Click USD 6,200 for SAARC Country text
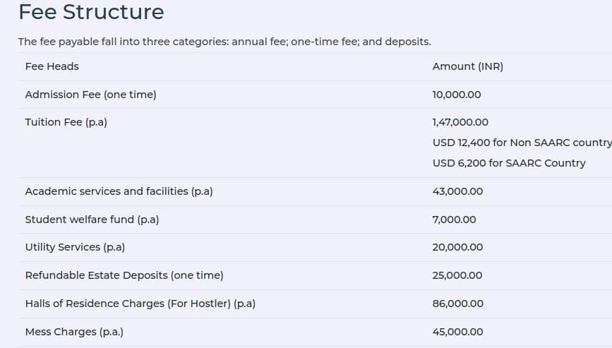Screen dimensions: 612x348 (509, 163)
